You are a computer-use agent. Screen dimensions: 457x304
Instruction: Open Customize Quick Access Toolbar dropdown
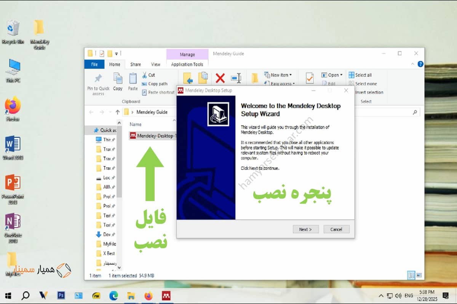tap(117, 54)
